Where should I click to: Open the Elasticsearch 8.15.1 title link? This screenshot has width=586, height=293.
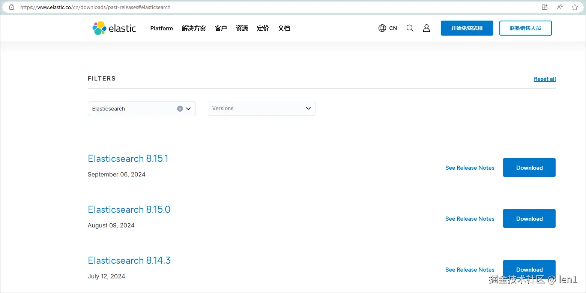(x=128, y=158)
